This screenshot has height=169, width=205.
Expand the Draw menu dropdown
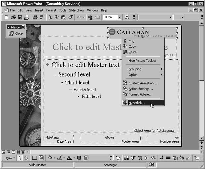(x=9, y=158)
